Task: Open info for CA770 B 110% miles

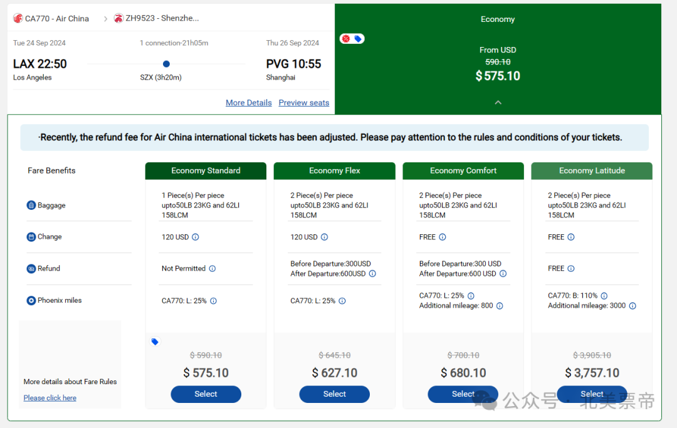Action: click(x=604, y=296)
